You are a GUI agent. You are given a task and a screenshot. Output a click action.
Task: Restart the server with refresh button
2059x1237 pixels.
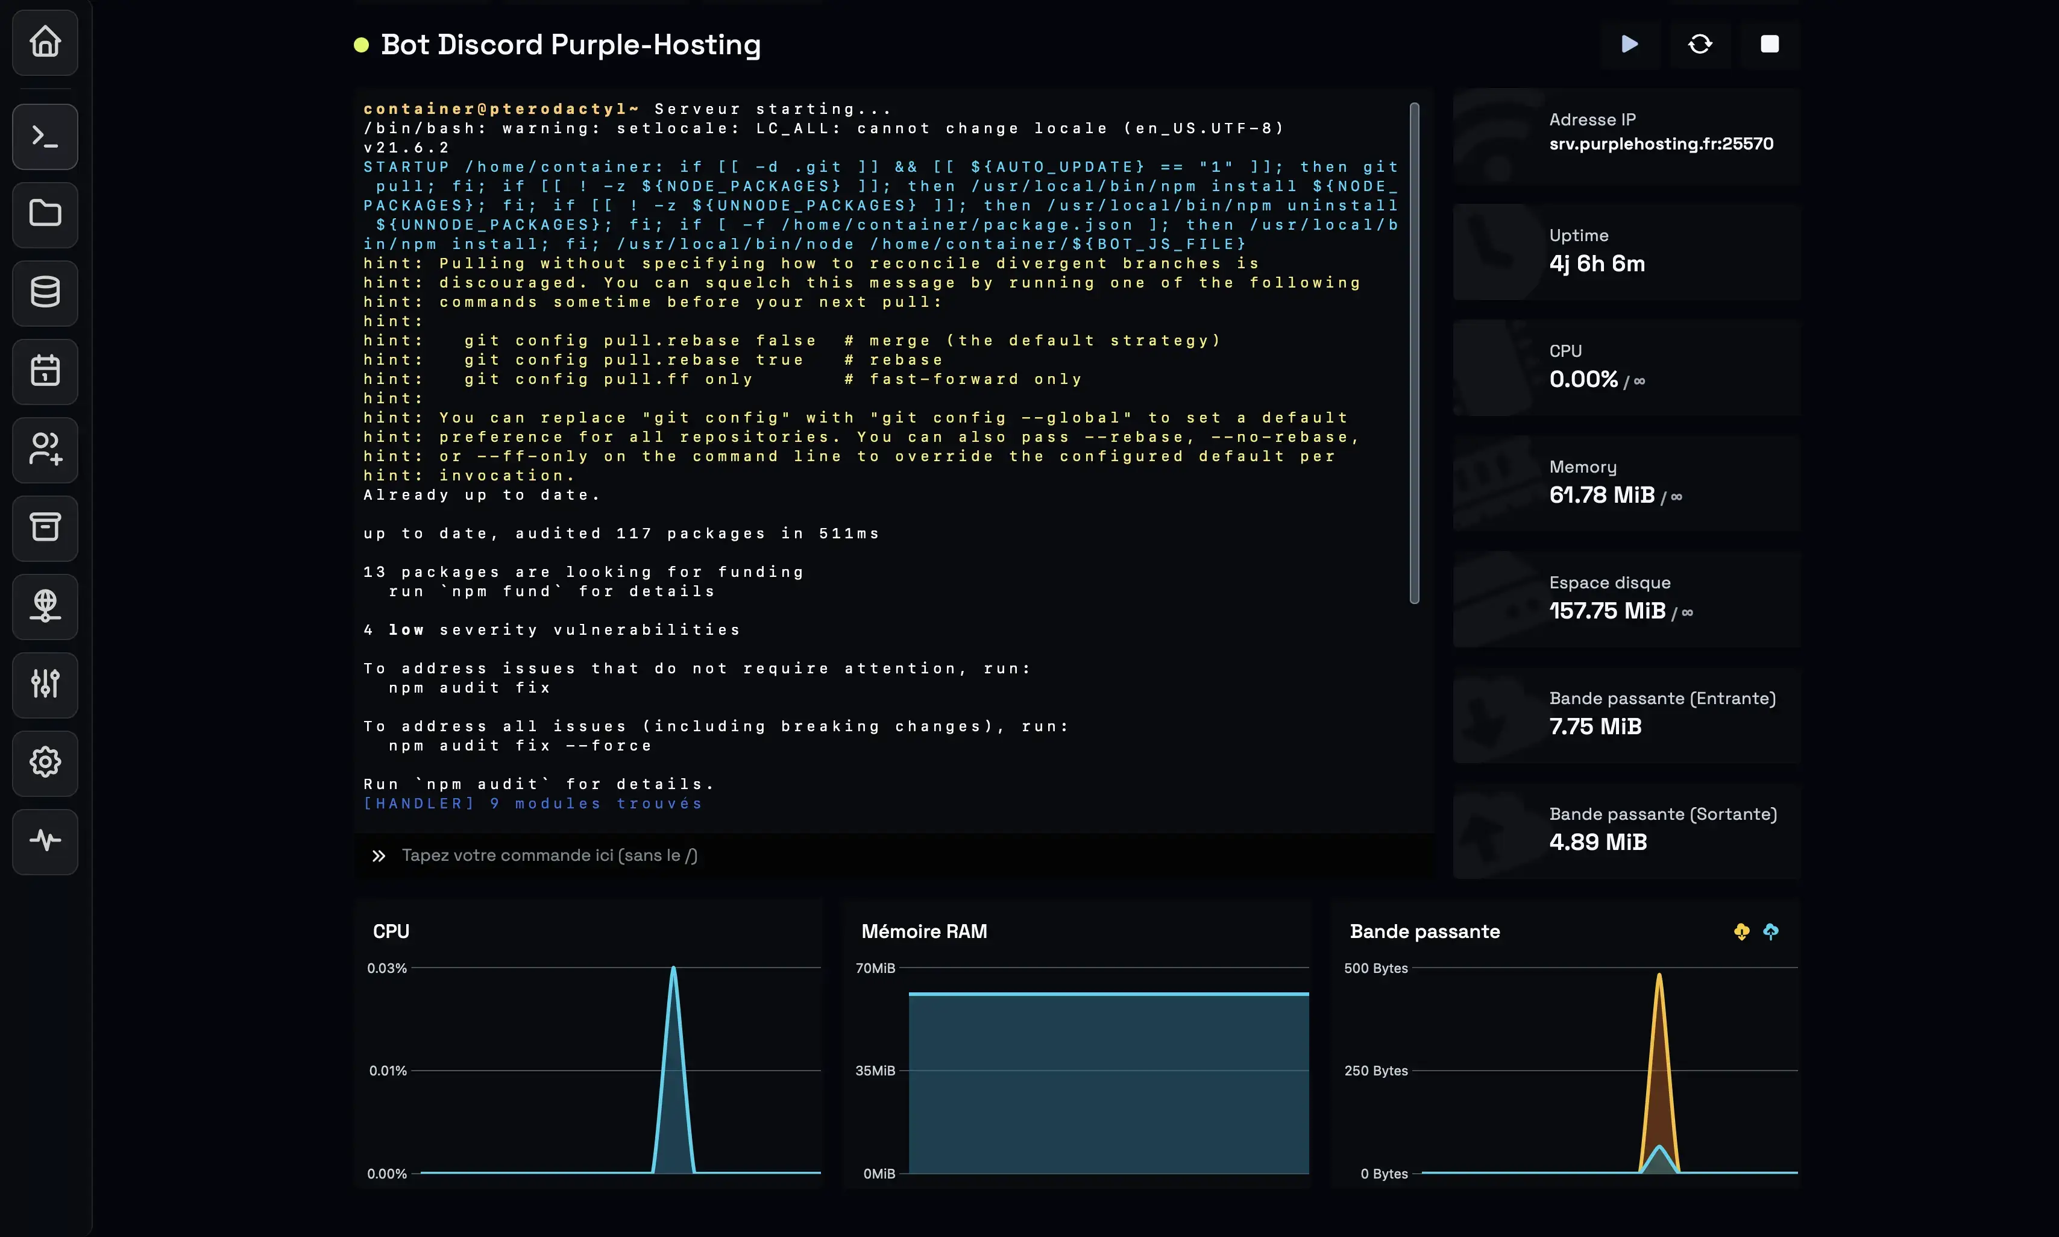click(x=1700, y=43)
